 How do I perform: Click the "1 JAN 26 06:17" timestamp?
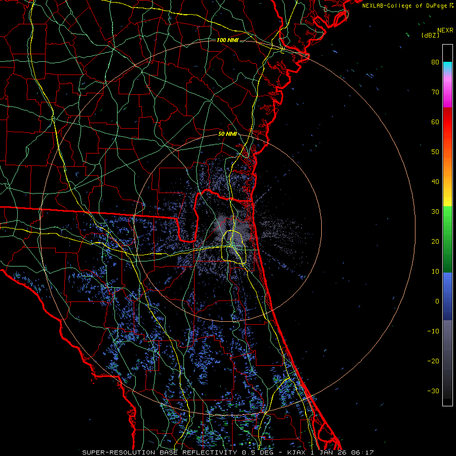(343, 452)
